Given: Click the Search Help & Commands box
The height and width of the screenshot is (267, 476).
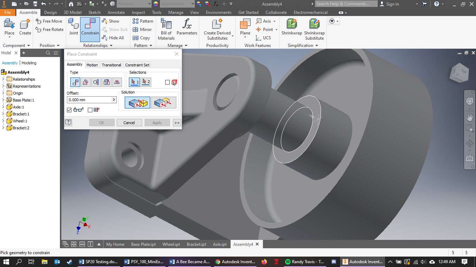Looking at the screenshot, I should point(346,4).
